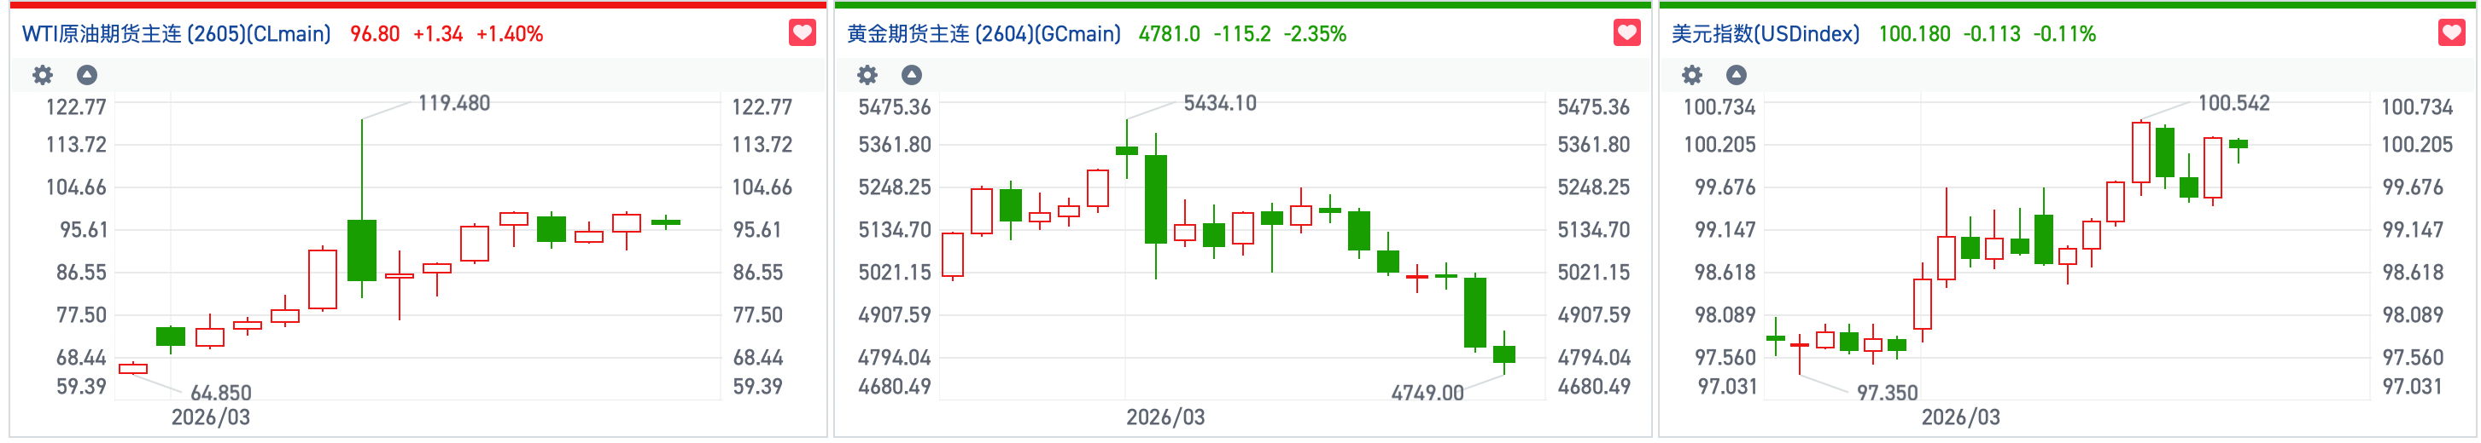Collapse the gold futures chart panel
Screen dimensions: 2481x443
point(911,75)
